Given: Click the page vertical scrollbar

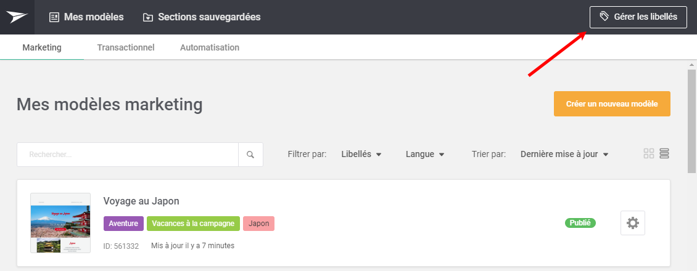Looking at the screenshot, I should pos(691,119).
